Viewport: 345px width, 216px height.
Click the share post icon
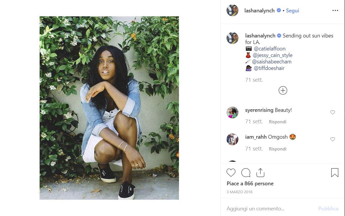(x=260, y=173)
